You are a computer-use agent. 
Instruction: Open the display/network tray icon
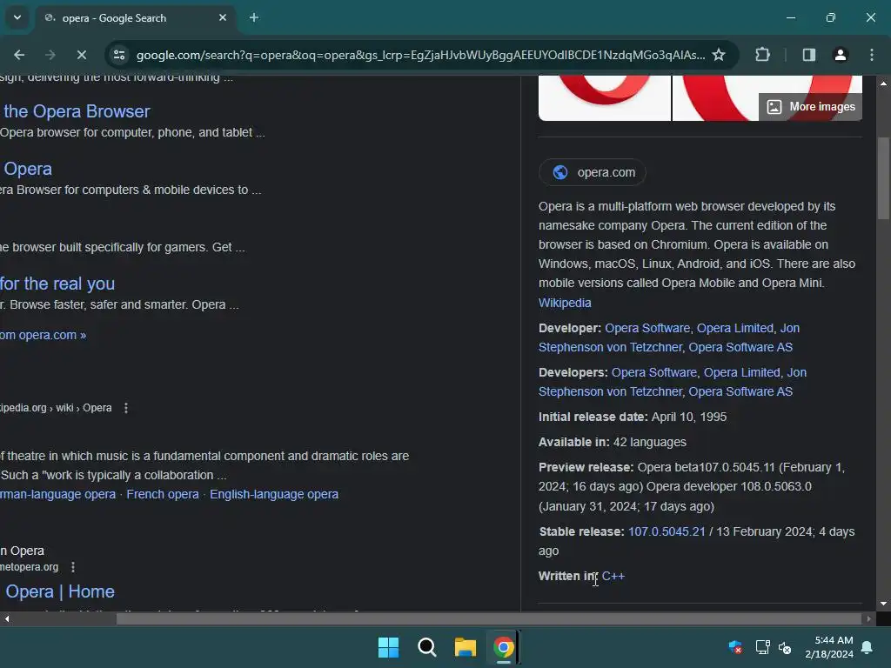click(762, 647)
